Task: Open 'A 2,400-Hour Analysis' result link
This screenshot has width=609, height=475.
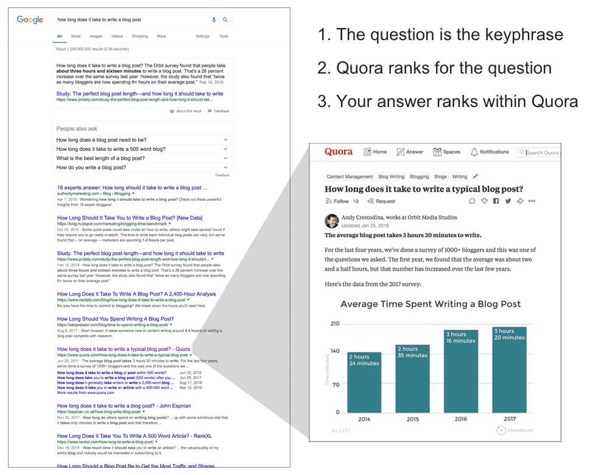Action: [x=136, y=294]
